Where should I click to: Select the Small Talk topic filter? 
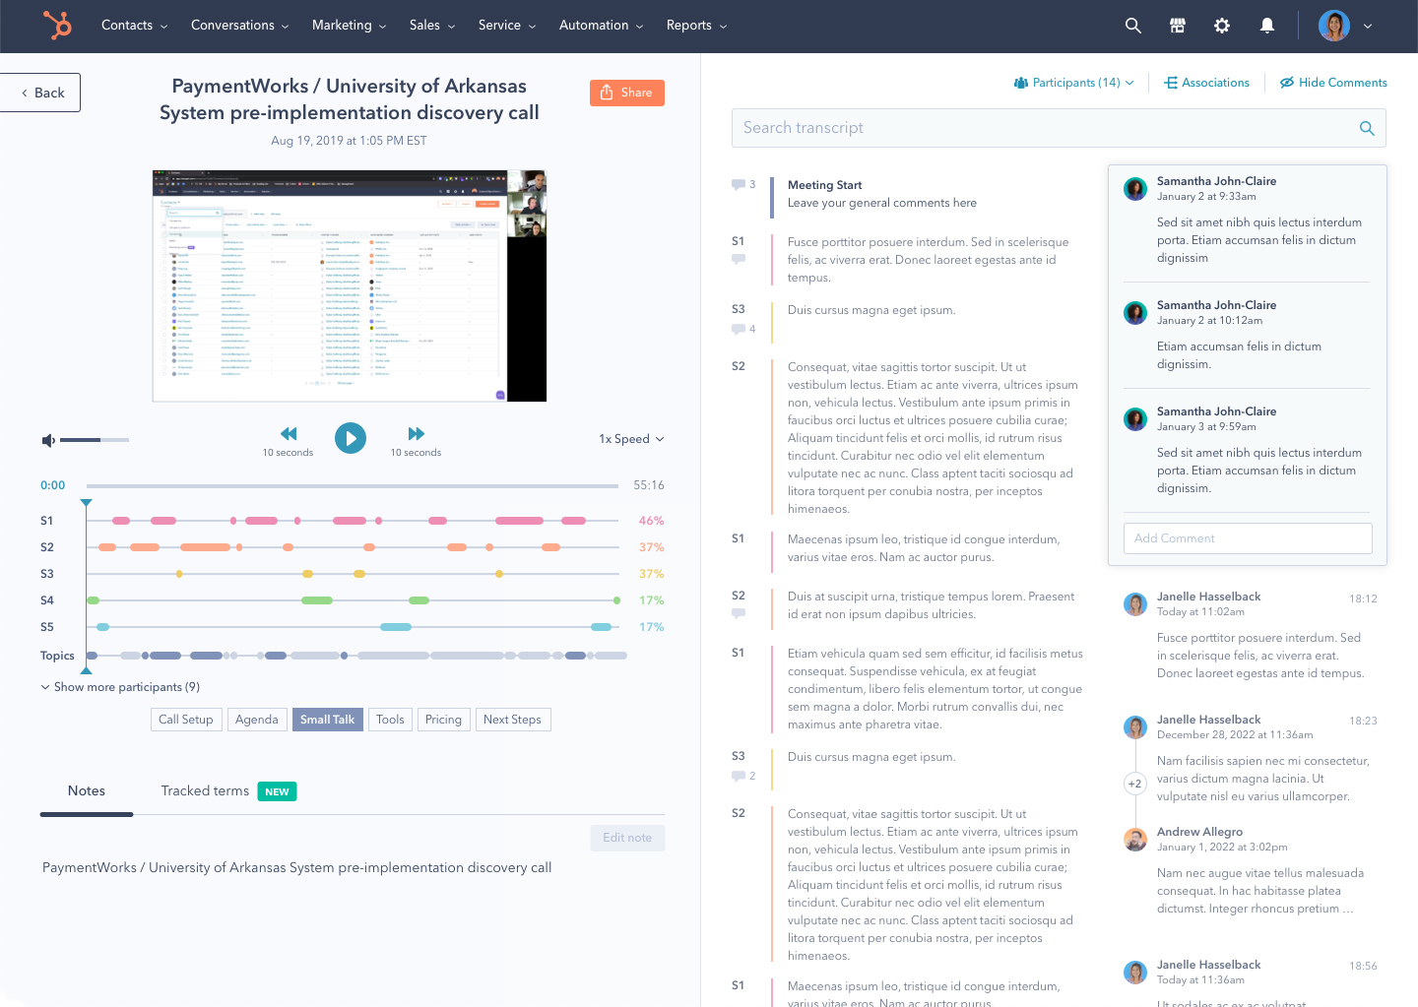(x=327, y=720)
